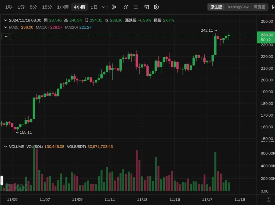Open the indicators icon
Image resolution: width=275 pixels, height=205 pixels.
click(126, 7)
